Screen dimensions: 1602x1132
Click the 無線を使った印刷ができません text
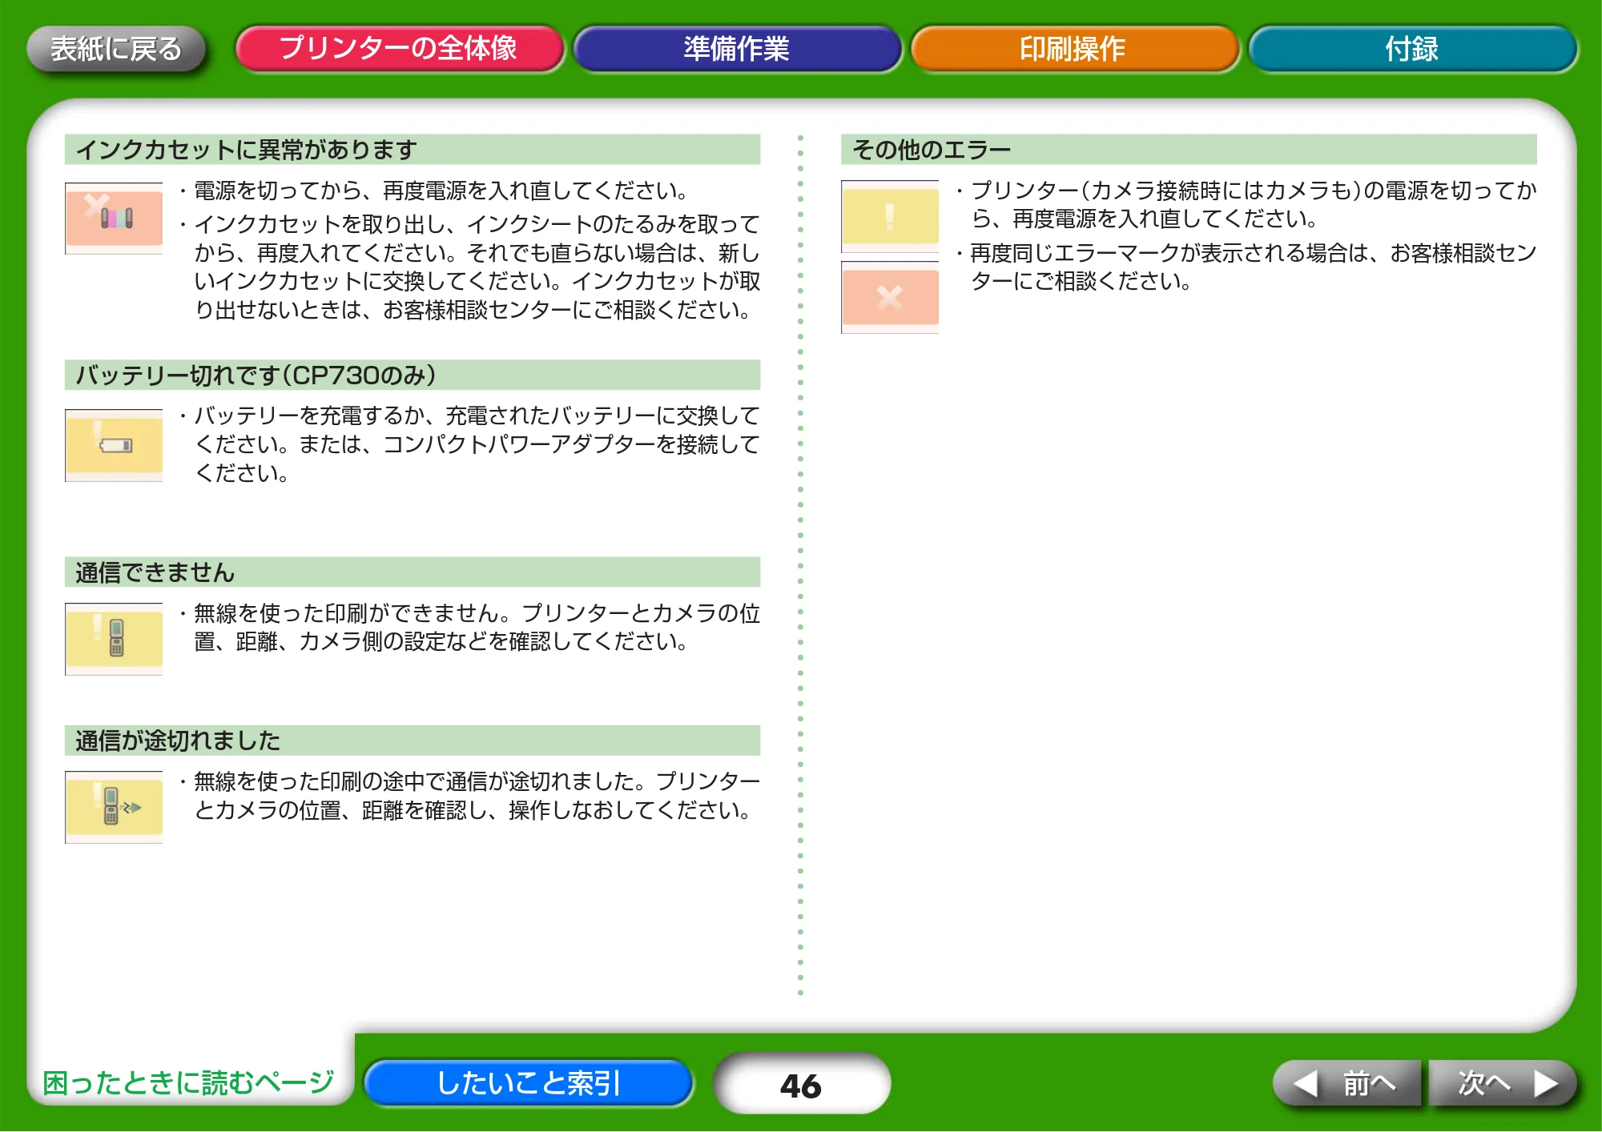point(477,628)
